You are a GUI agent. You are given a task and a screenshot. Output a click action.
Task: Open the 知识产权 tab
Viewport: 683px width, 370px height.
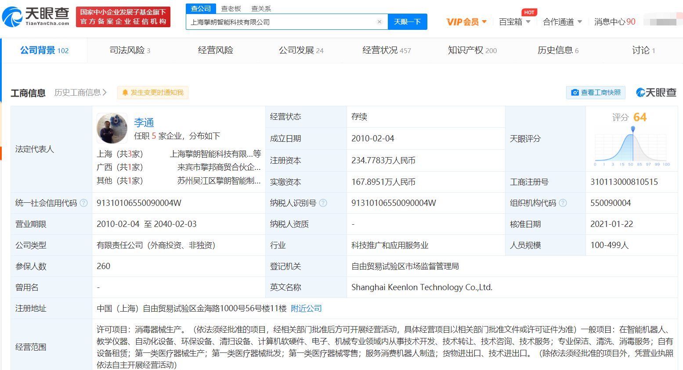[x=473, y=50]
